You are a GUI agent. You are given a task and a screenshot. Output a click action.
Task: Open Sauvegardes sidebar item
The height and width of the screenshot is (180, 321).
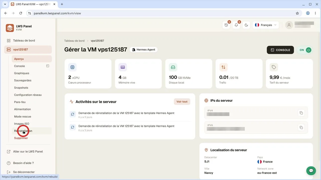coord(32,80)
